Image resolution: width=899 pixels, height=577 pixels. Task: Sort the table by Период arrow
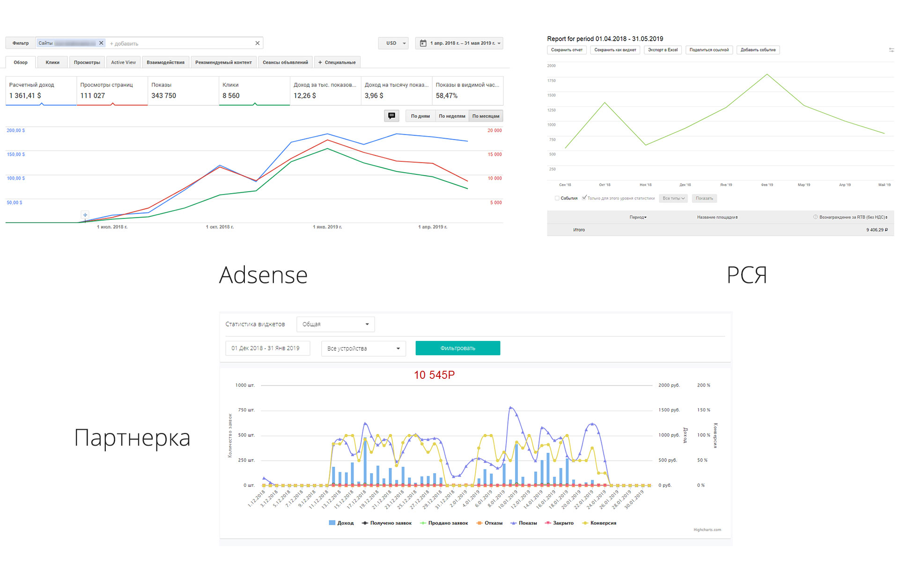pyautogui.click(x=645, y=217)
